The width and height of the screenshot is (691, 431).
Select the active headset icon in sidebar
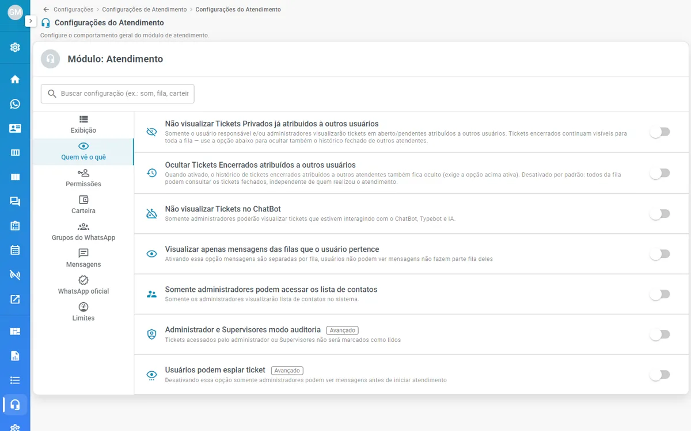[x=15, y=405]
